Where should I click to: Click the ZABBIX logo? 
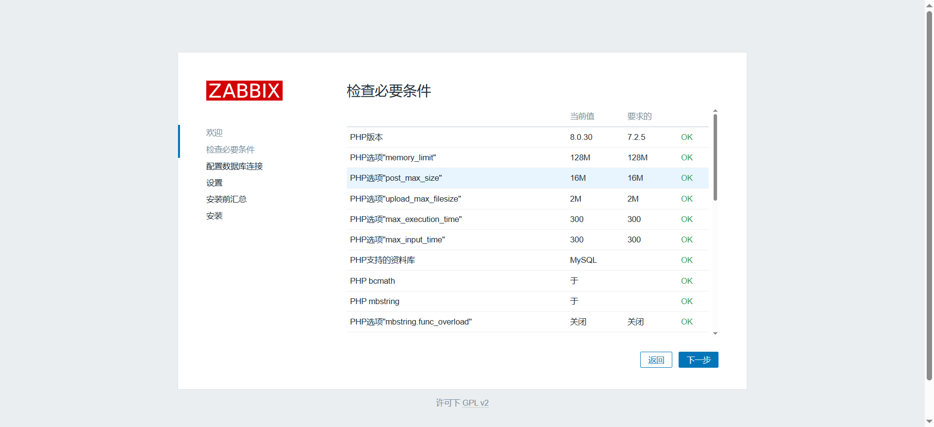coord(244,91)
